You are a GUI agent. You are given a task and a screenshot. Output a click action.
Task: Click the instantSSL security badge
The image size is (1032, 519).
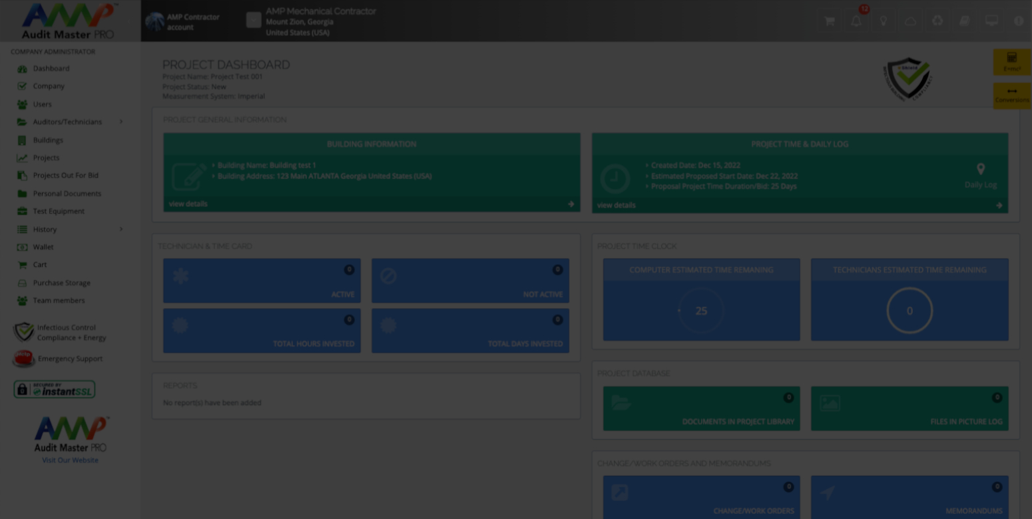[54, 389]
